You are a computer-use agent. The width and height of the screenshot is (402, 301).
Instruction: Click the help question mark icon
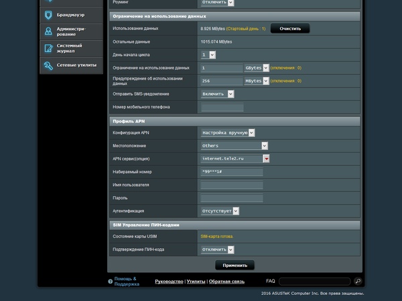[111, 282]
